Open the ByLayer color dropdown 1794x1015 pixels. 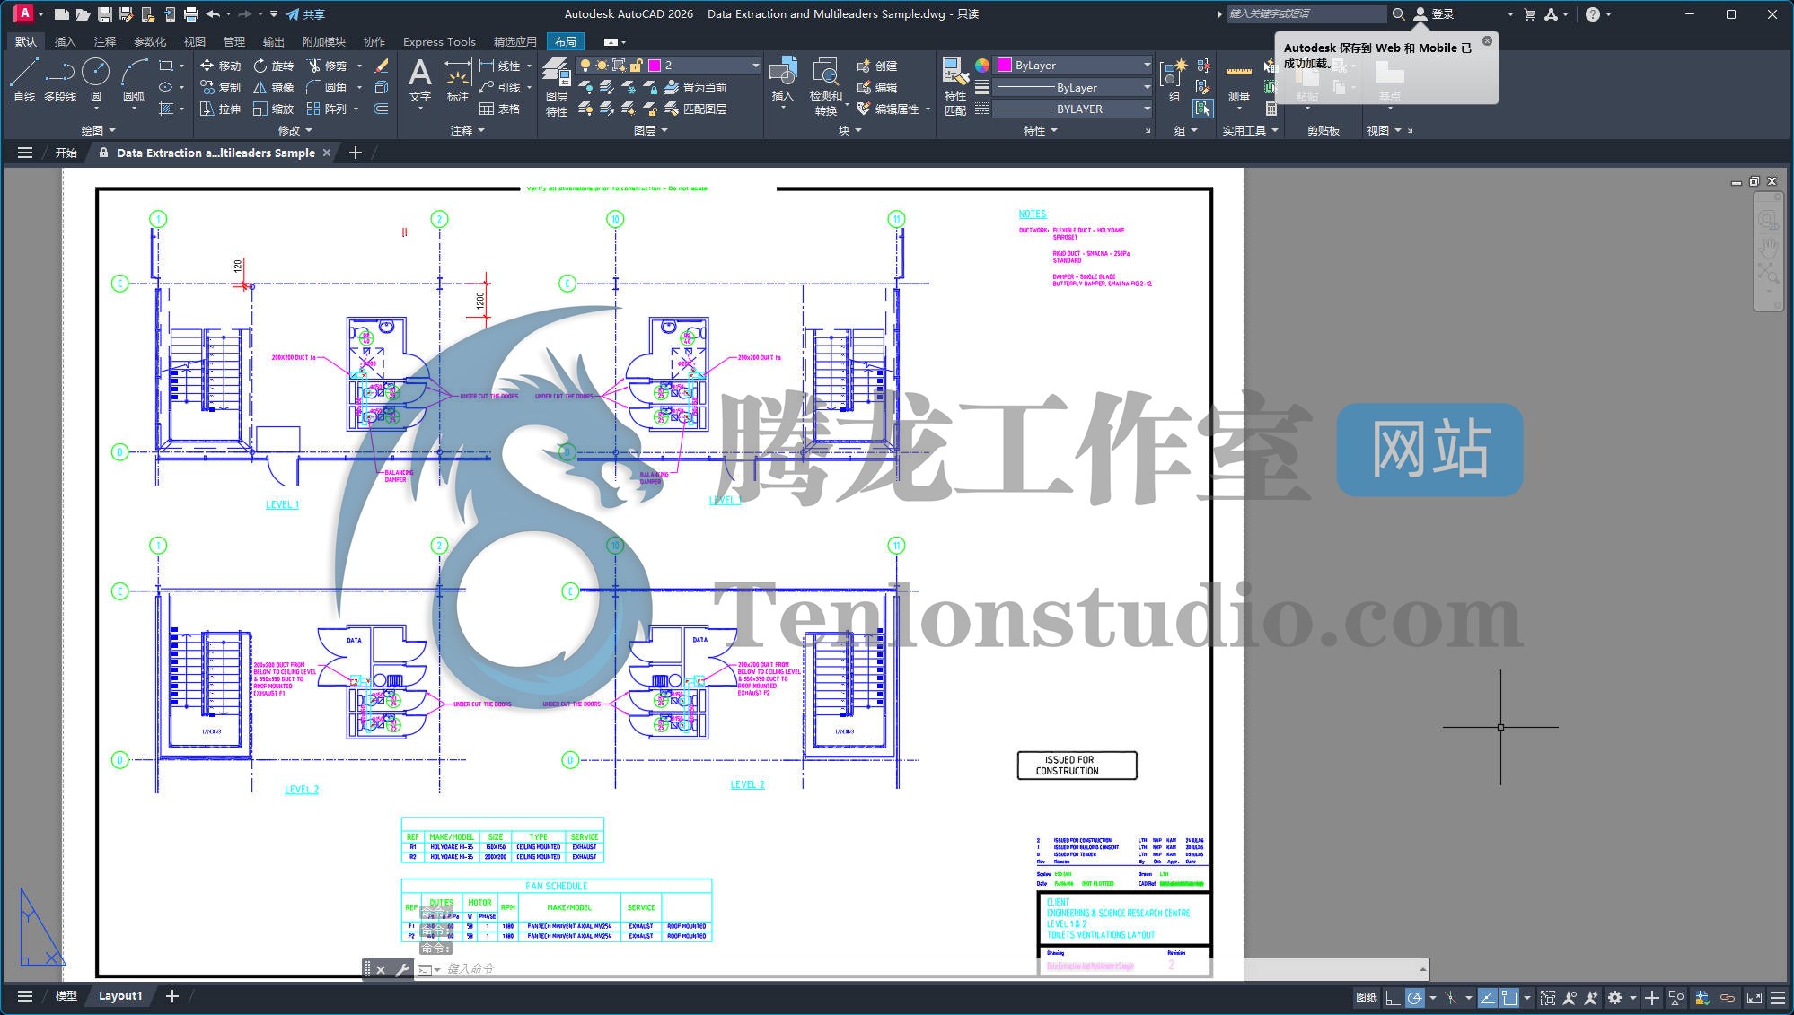click(1146, 66)
